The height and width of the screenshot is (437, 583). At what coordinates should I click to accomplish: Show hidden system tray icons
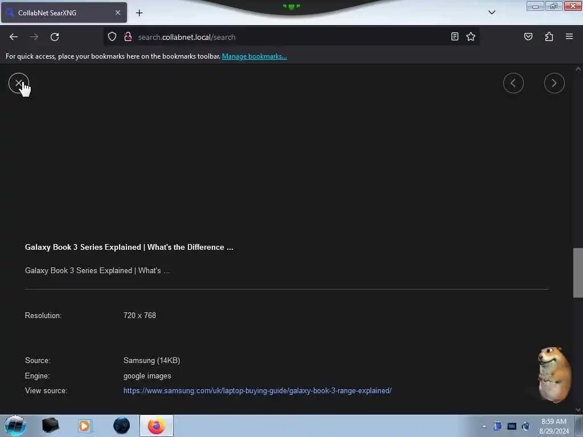coord(484,426)
